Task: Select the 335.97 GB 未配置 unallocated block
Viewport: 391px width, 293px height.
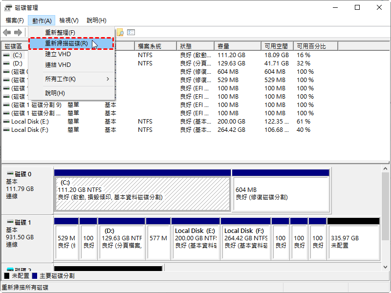Action: click(353, 239)
